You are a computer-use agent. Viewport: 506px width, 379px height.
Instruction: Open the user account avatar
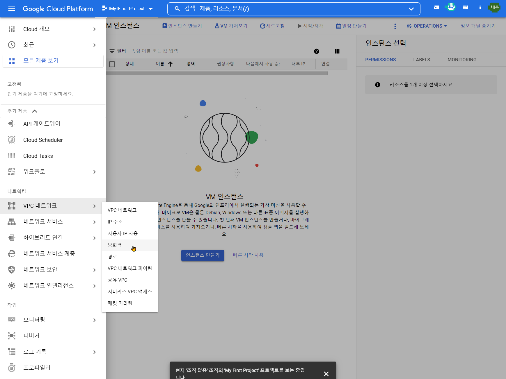click(x=494, y=8)
